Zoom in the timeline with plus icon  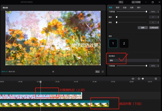(156, 79)
